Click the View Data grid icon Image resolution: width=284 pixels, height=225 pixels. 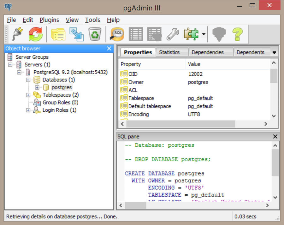tap(136, 34)
